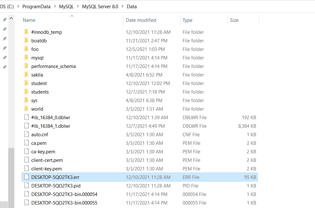The width and height of the screenshot is (315, 208).
Task: Click the sakila folder icon
Action: pyautogui.click(x=26, y=75)
